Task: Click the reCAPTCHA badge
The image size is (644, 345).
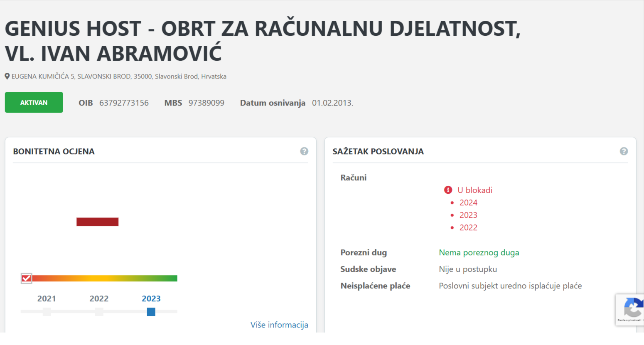Action: coord(630,310)
